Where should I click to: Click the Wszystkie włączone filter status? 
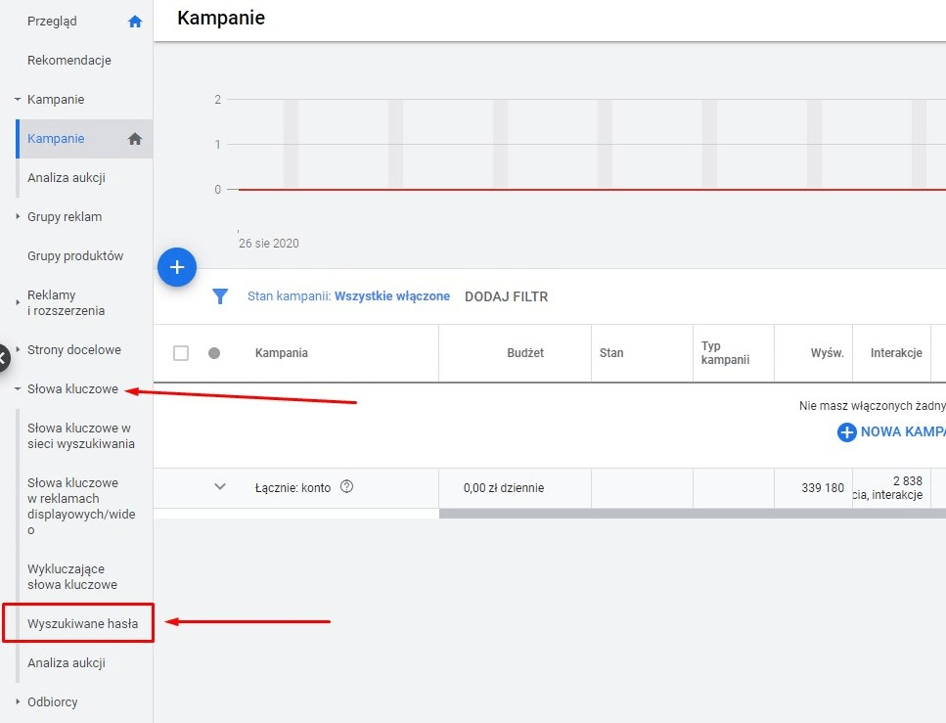point(392,296)
